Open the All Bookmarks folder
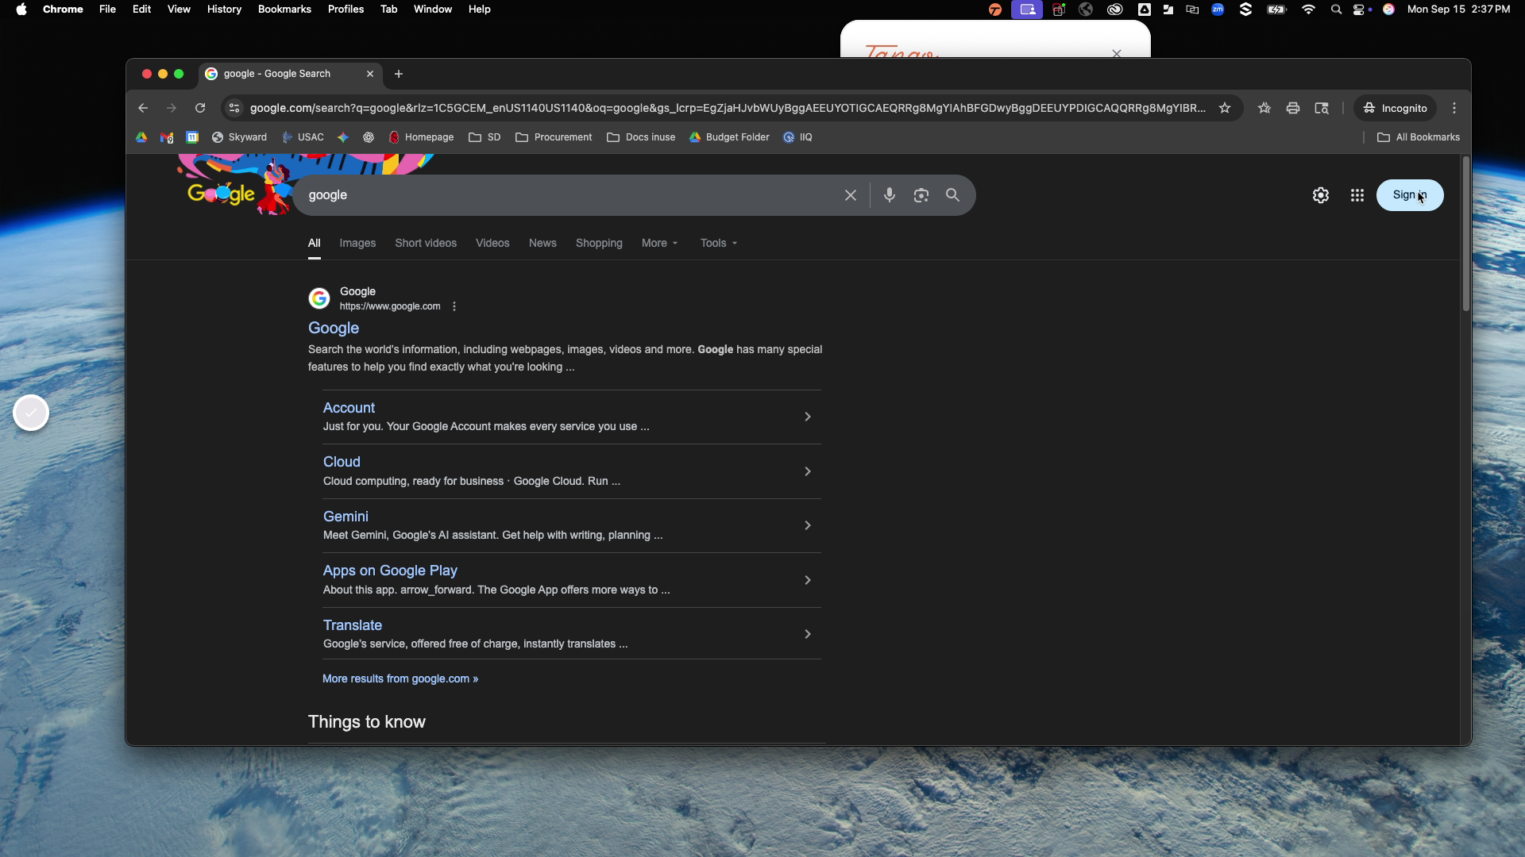Image resolution: width=1525 pixels, height=857 pixels. (1419, 137)
